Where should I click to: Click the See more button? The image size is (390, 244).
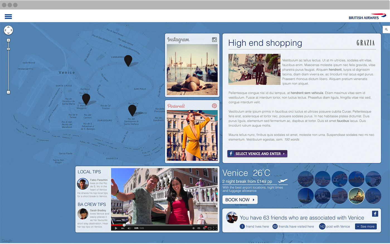click(x=366, y=226)
